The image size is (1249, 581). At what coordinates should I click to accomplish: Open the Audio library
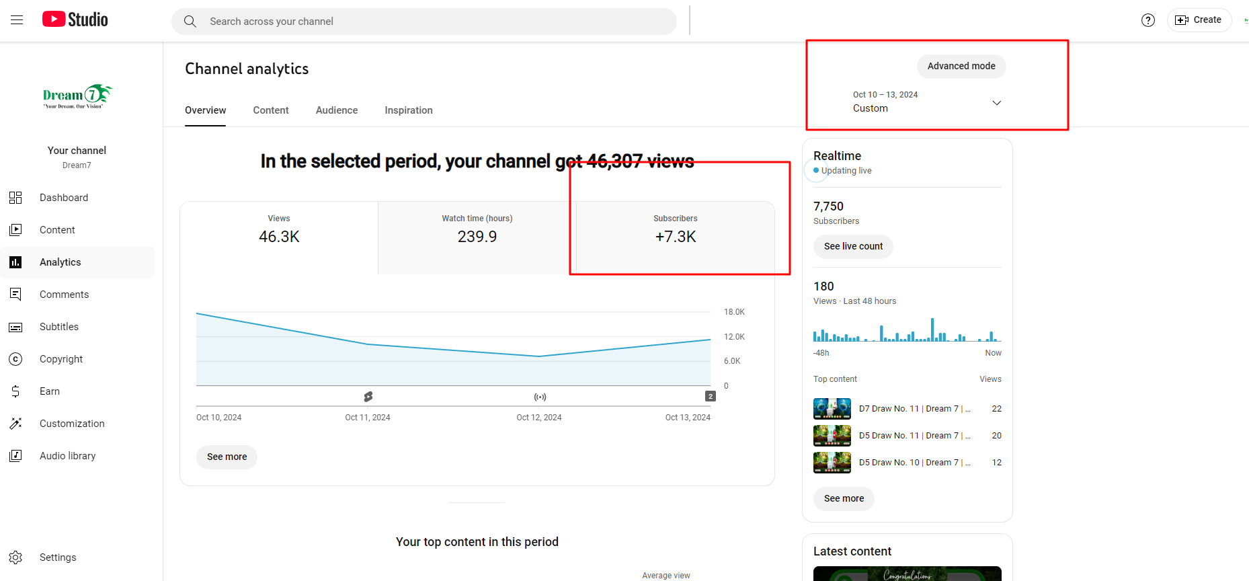pyautogui.click(x=67, y=456)
